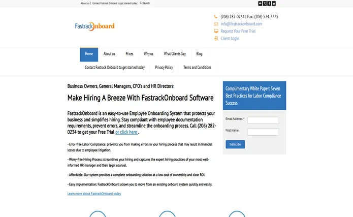The width and height of the screenshot is (353, 217).
Task: Open the Home navigation tab
Action: [x=89, y=54]
